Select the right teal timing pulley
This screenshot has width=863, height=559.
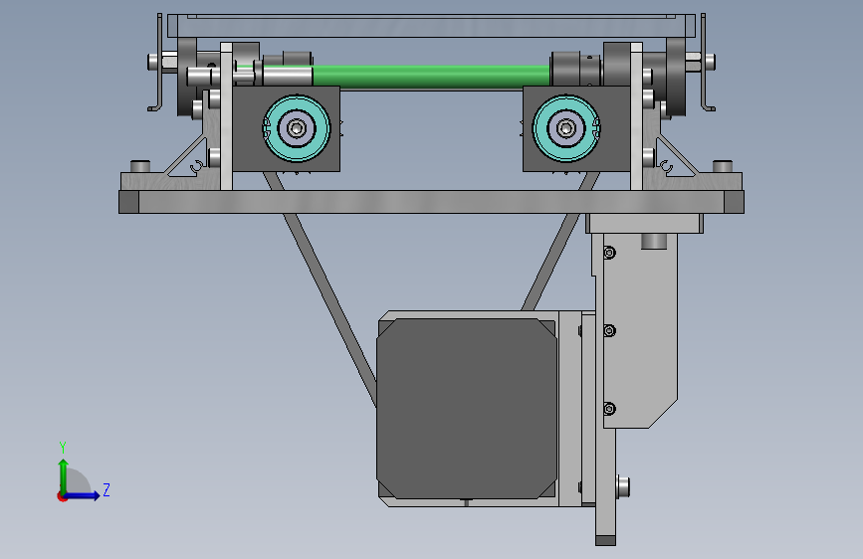coord(565,128)
